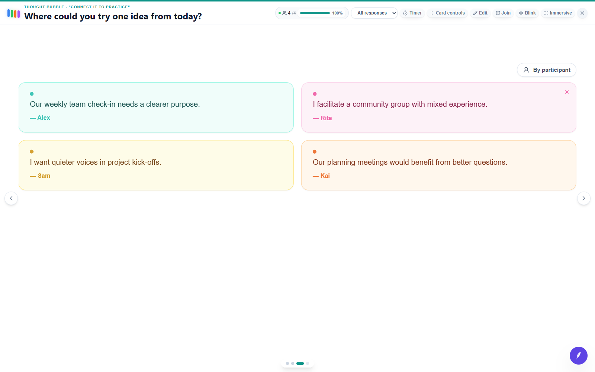Click the author name Sam

coord(44,176)
